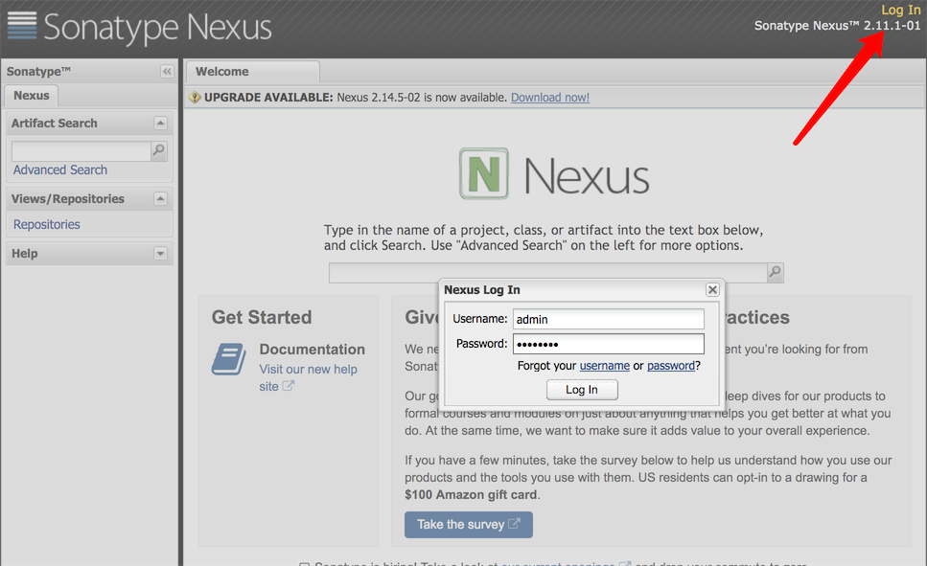The height and width of the screenshot is (566, 927).
Task: Click the Download now! upgrade link
Action: 550,98
